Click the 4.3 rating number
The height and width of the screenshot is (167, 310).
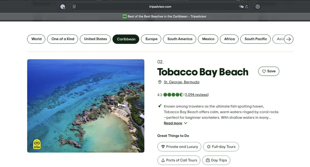pyautogui.click(x=160, y=95)
